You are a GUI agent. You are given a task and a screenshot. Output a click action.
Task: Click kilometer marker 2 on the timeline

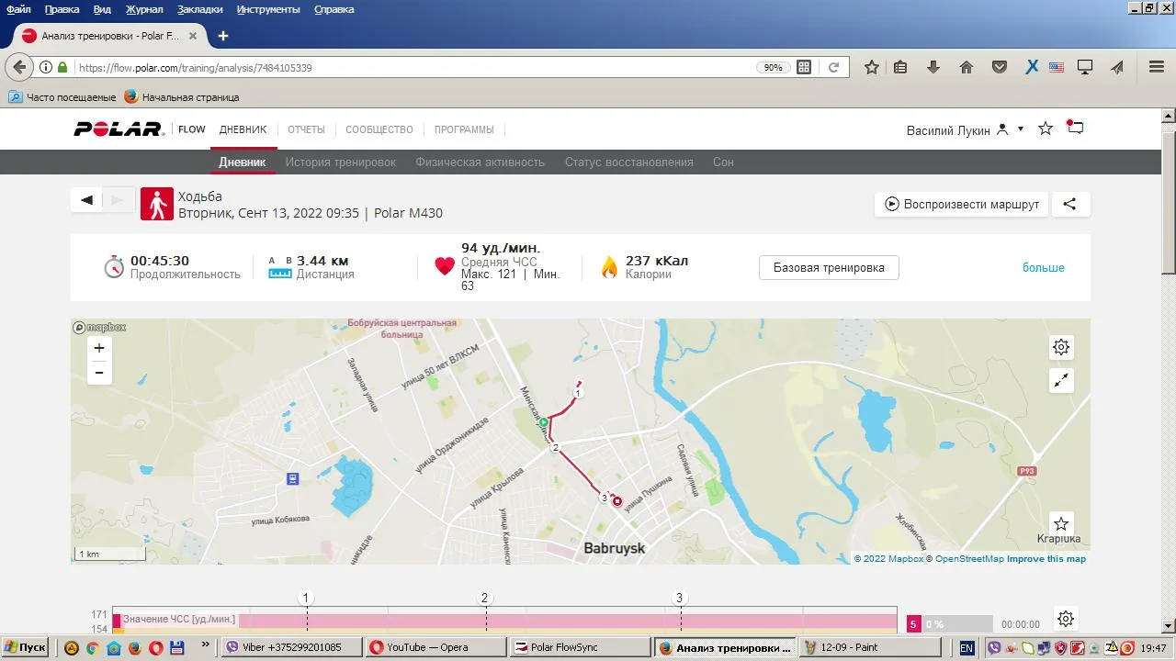485,599
